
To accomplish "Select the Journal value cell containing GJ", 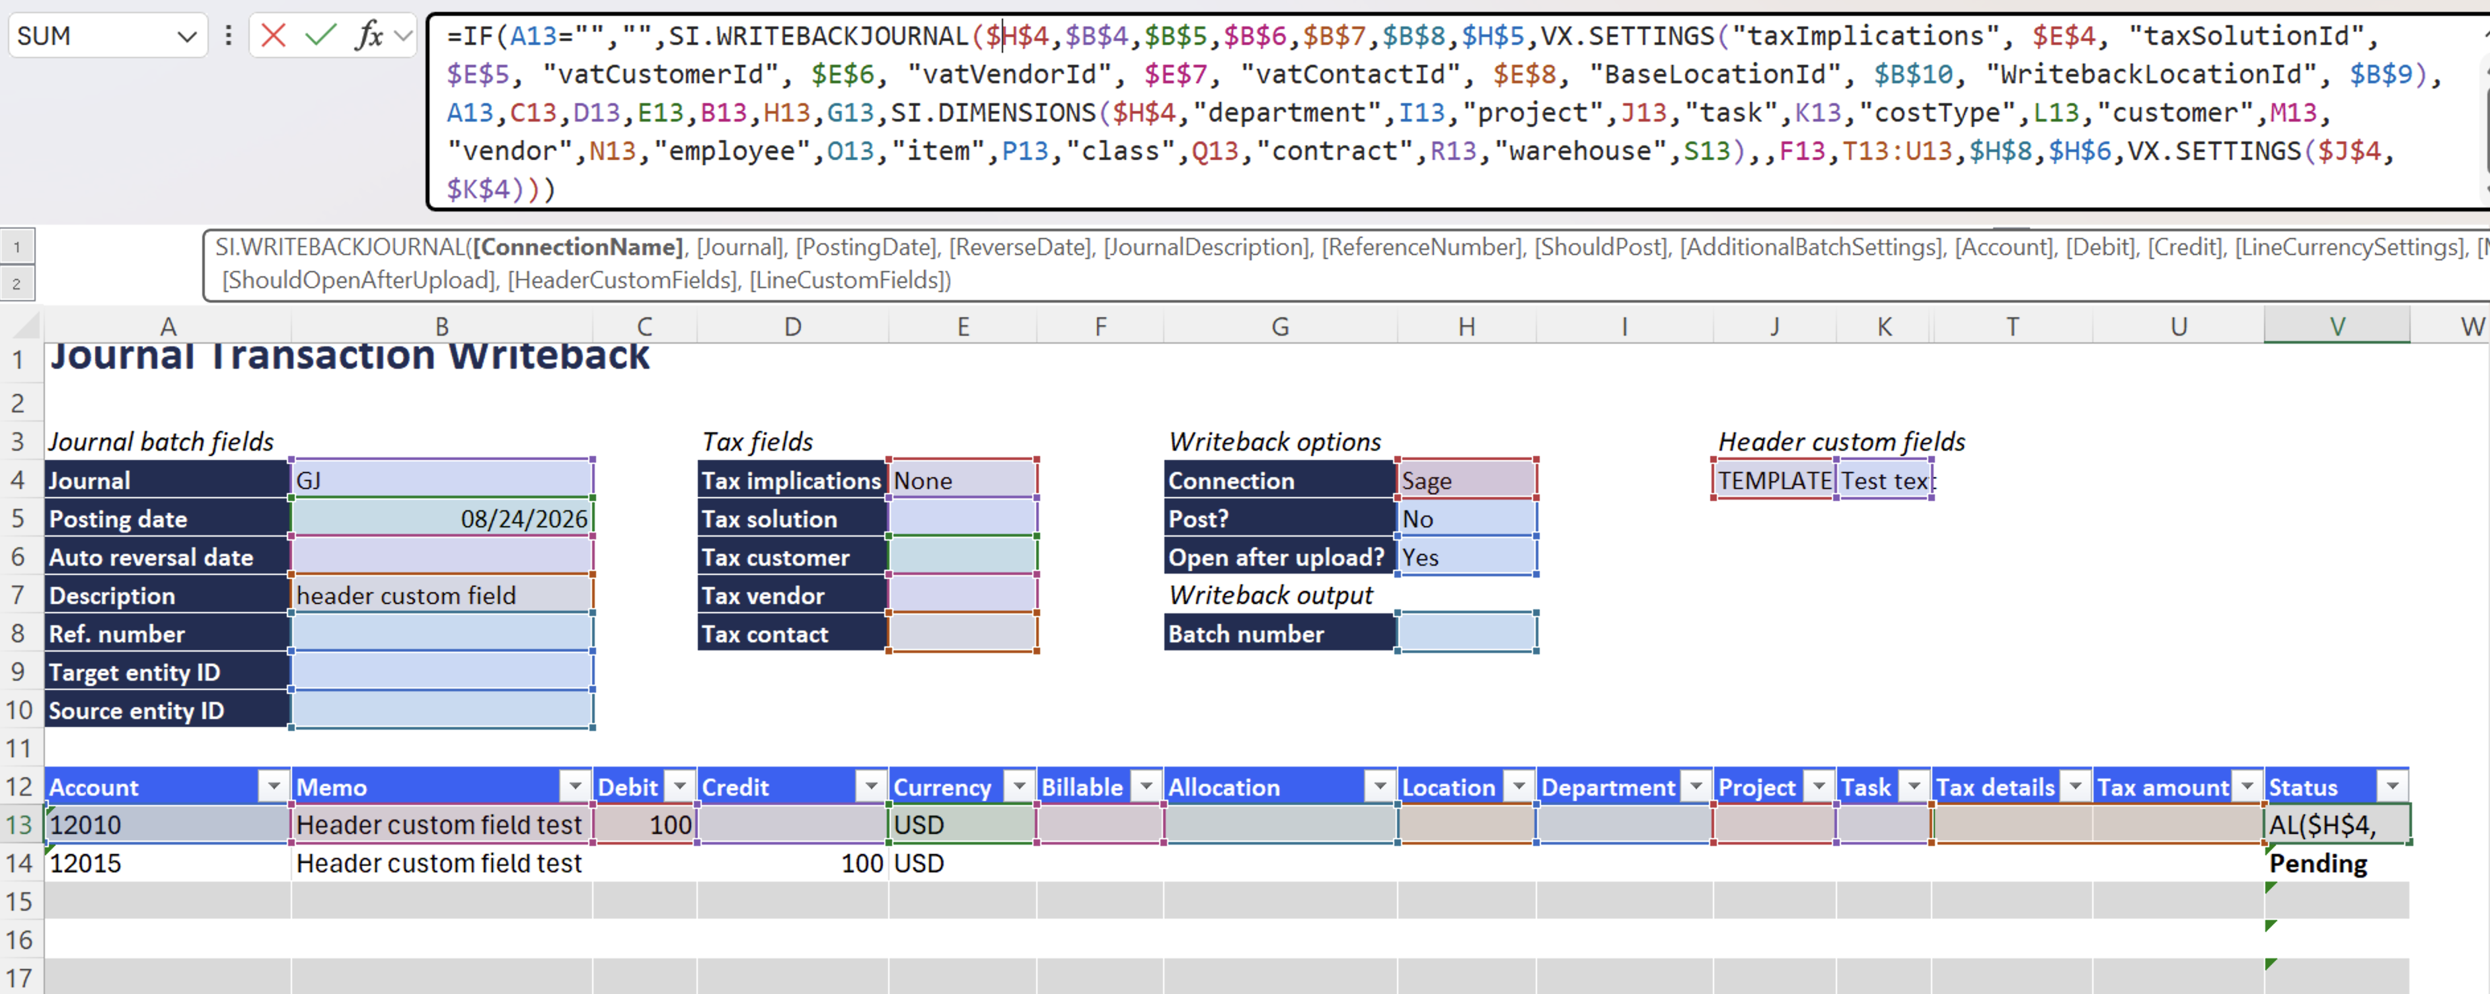I will coord(441,480).
